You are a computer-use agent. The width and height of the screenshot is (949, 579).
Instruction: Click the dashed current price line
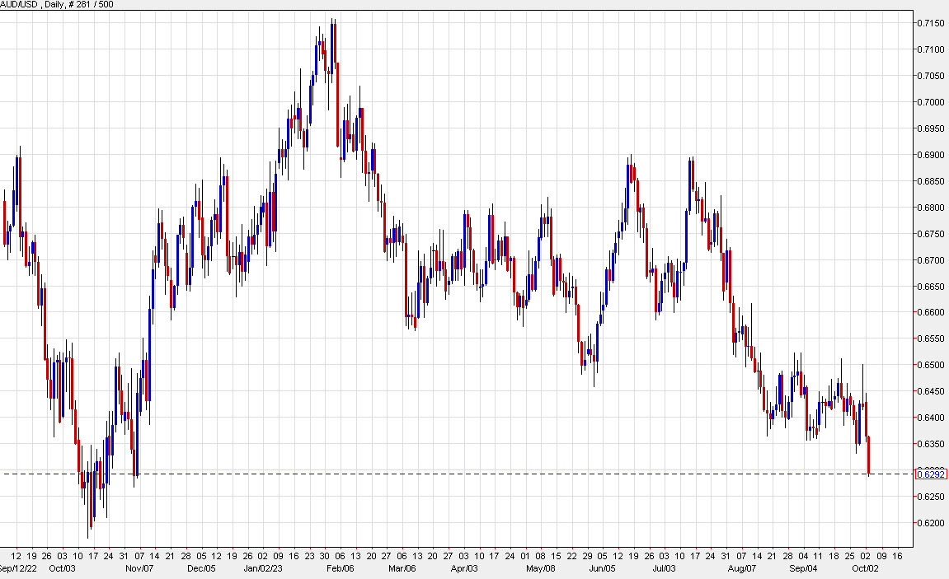tap(495, 474)
